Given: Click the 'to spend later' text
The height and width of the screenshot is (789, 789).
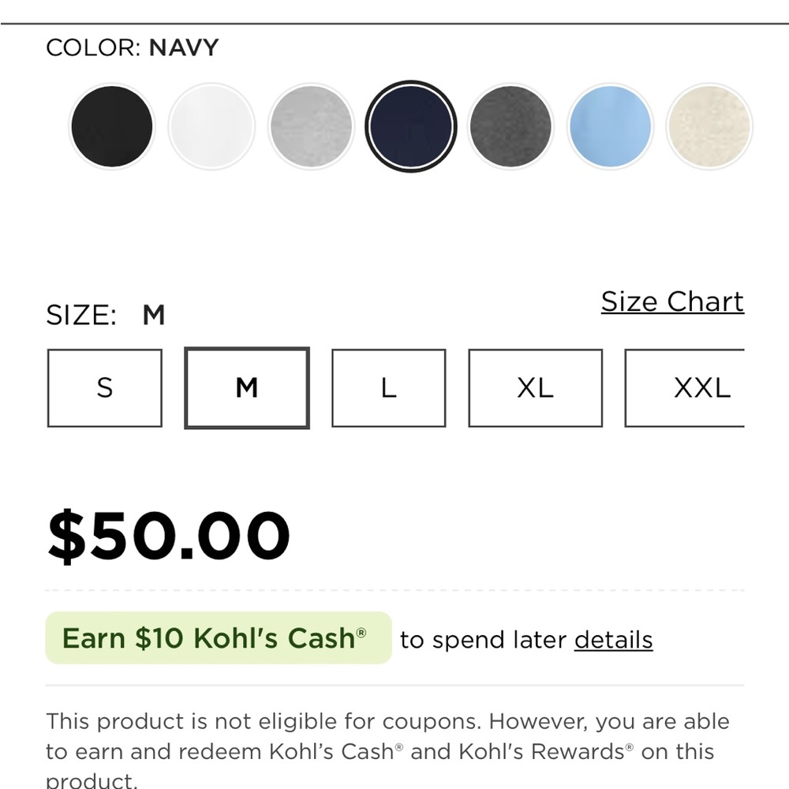Looking at the screenshot, I should (x=483, y=640).
